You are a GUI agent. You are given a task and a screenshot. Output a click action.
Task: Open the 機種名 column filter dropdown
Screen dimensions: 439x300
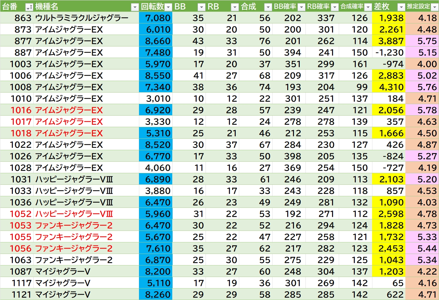click(135, 7)
